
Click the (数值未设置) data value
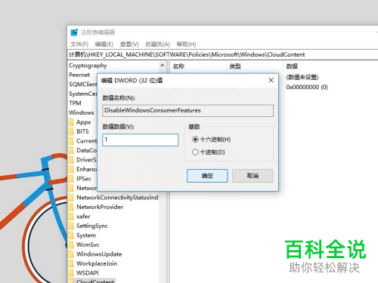302,77
